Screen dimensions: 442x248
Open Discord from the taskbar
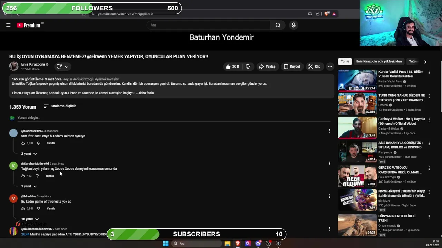pyautogui.click(x=258, y=244)
